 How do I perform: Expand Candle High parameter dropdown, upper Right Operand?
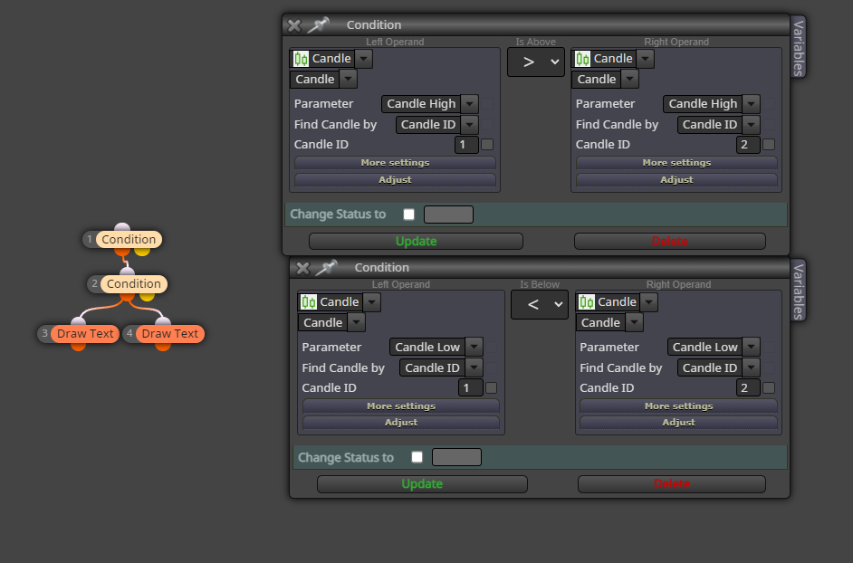752,104
